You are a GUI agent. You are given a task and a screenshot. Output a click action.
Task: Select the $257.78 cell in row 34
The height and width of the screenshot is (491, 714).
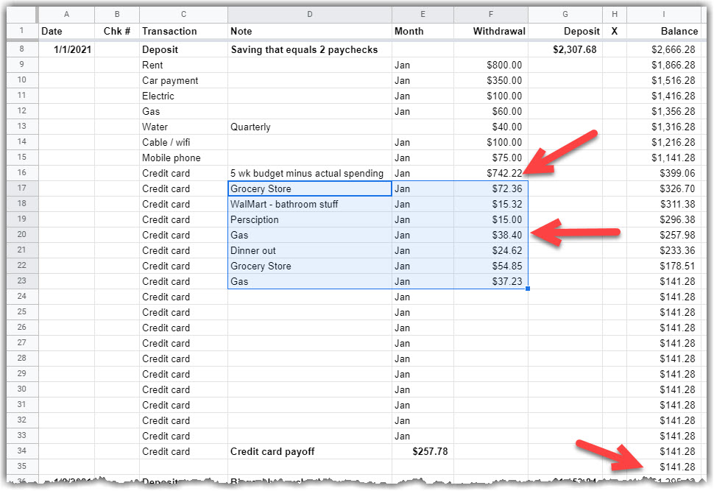pos(423,451)
